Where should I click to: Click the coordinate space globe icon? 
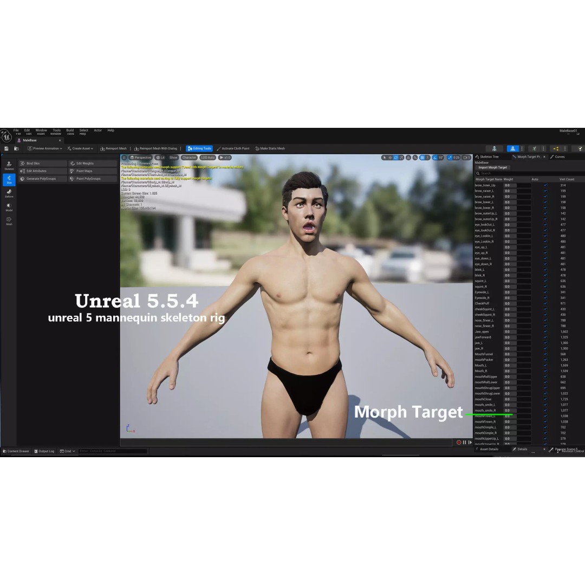click(408, 158)
